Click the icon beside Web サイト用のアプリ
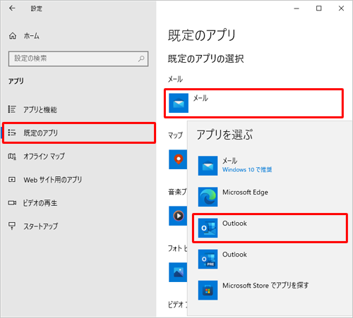This screenshot has width=353, height=318. pos(12,180)
